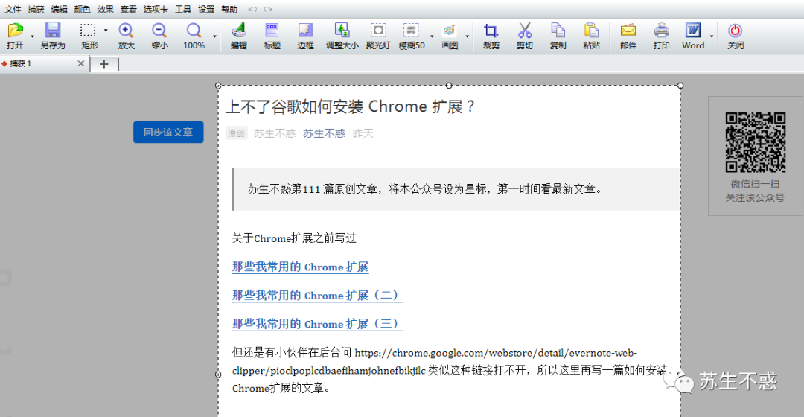
Task: Click the top-right selection corner handle
Action: pyautogui.click(x=680, y=86)
